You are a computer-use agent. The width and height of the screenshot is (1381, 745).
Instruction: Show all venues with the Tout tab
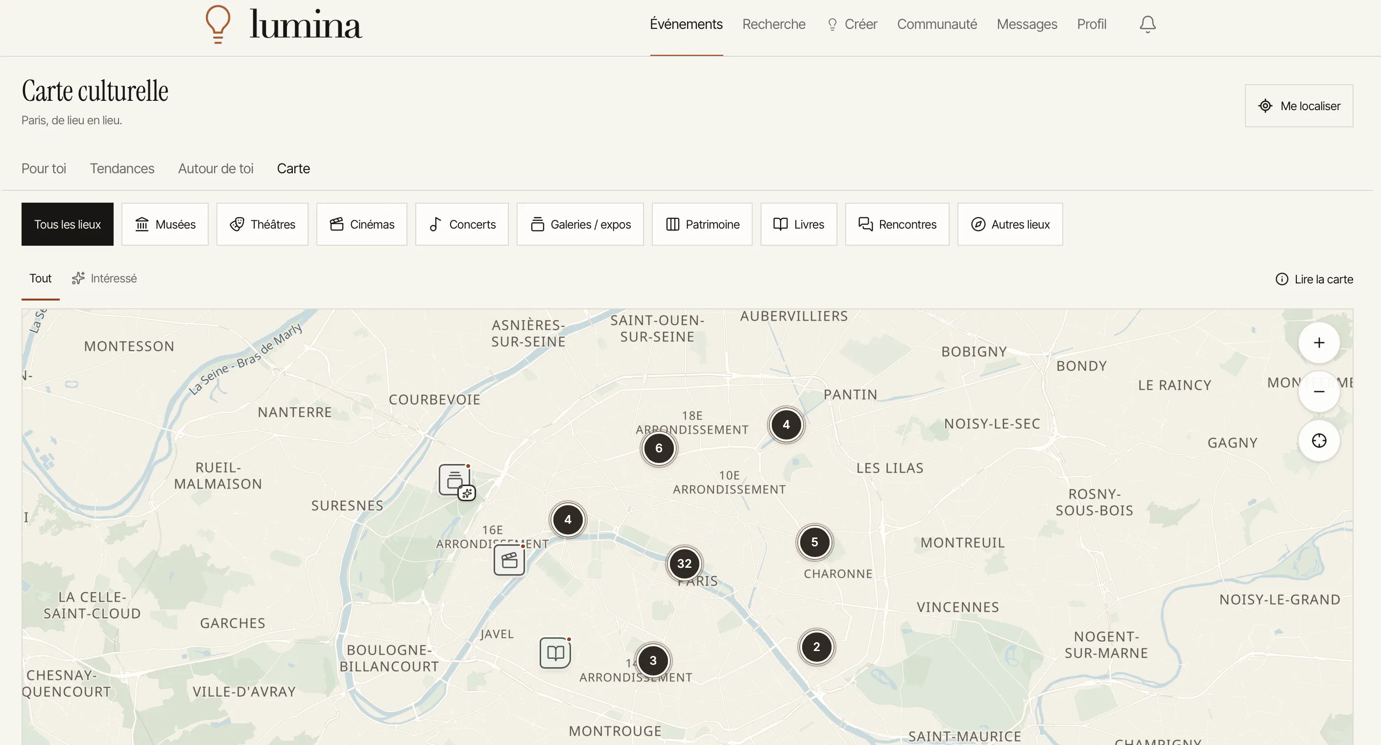(x=41, y=278)
